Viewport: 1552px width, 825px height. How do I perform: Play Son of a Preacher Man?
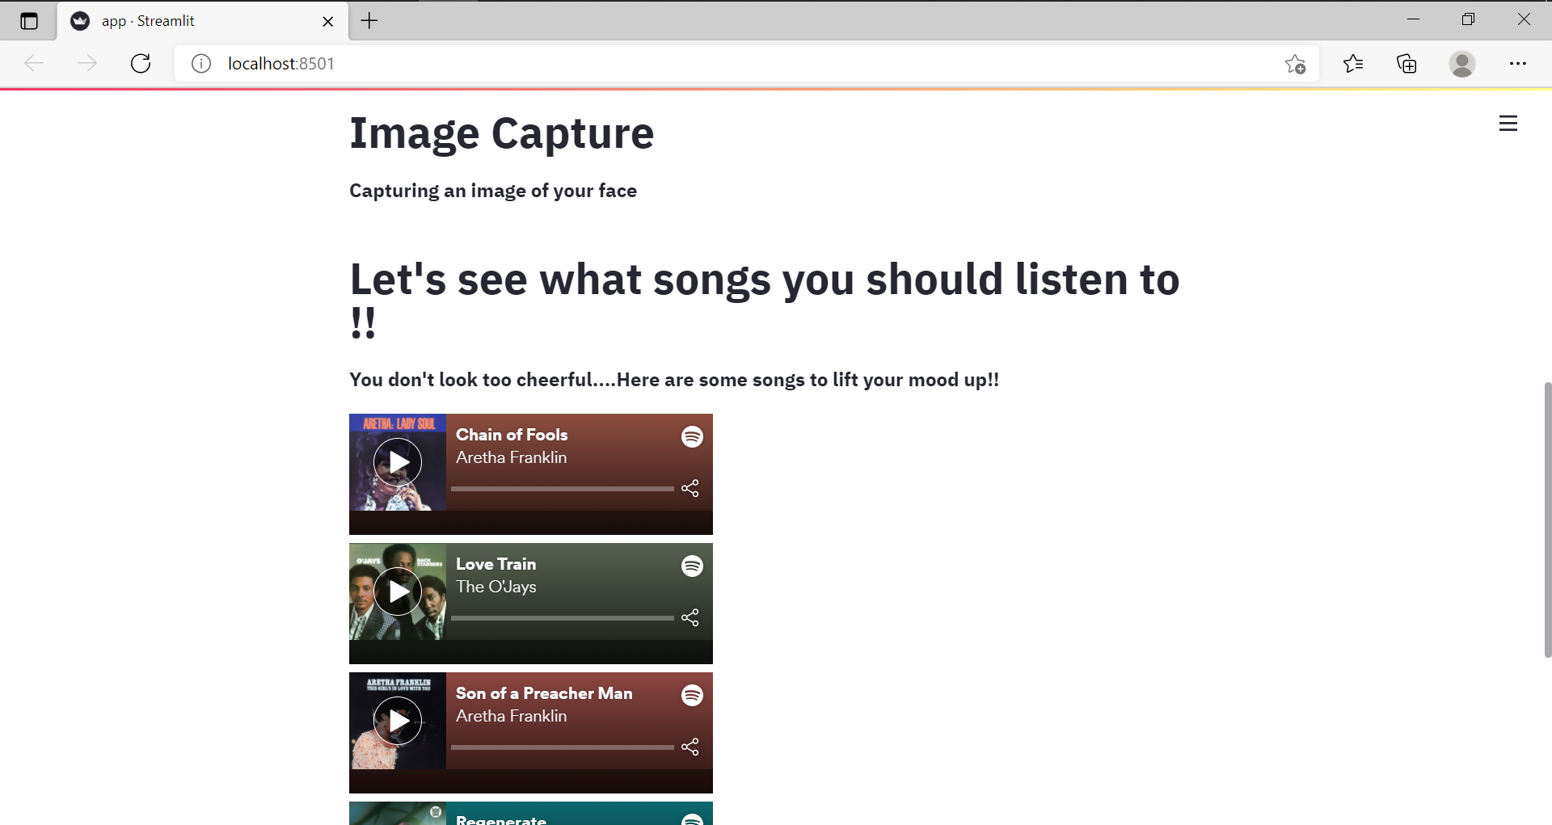coord(398,721)
